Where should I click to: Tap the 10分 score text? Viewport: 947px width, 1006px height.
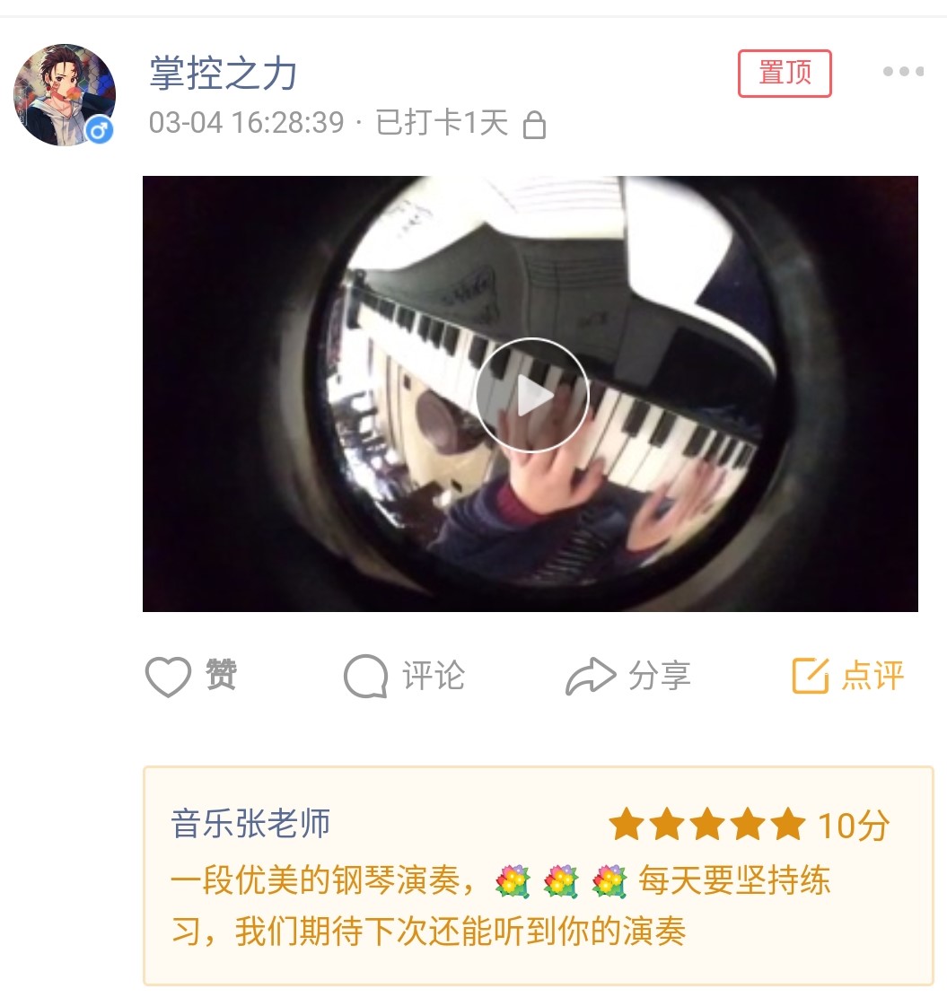pyautogui.click(x=854, y=826)
